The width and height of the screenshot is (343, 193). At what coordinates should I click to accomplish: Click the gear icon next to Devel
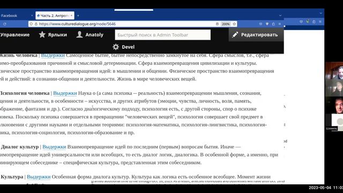(116, 47)
